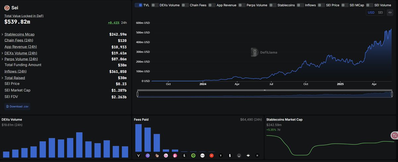The height and width of the screenshot is (162, 398).
Task: Expand the Total Raised row
Action: pyautogui.click(x=3, y=78)
